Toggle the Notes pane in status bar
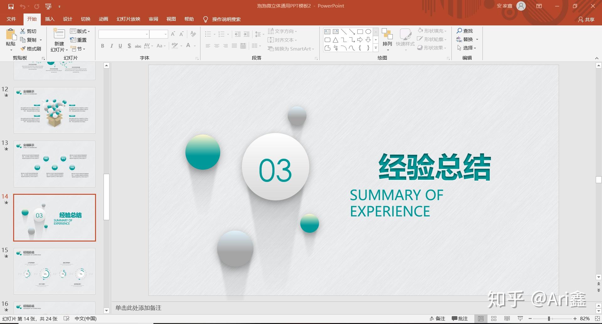 point(437,318)
